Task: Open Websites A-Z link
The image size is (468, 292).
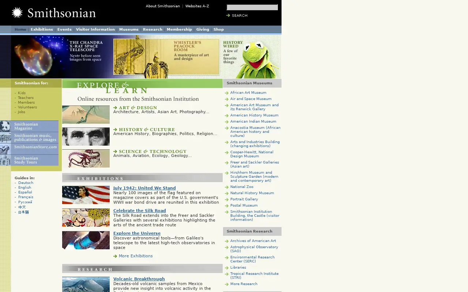Action: (197, 6)
